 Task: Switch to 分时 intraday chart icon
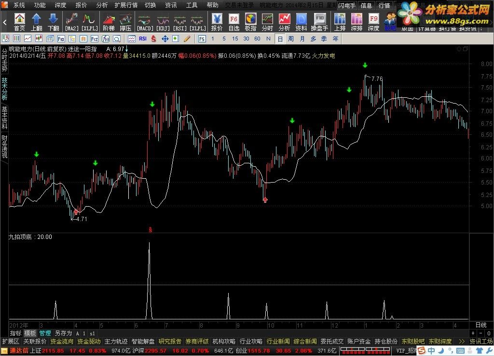pyautogui.click(x=267, y=22)
